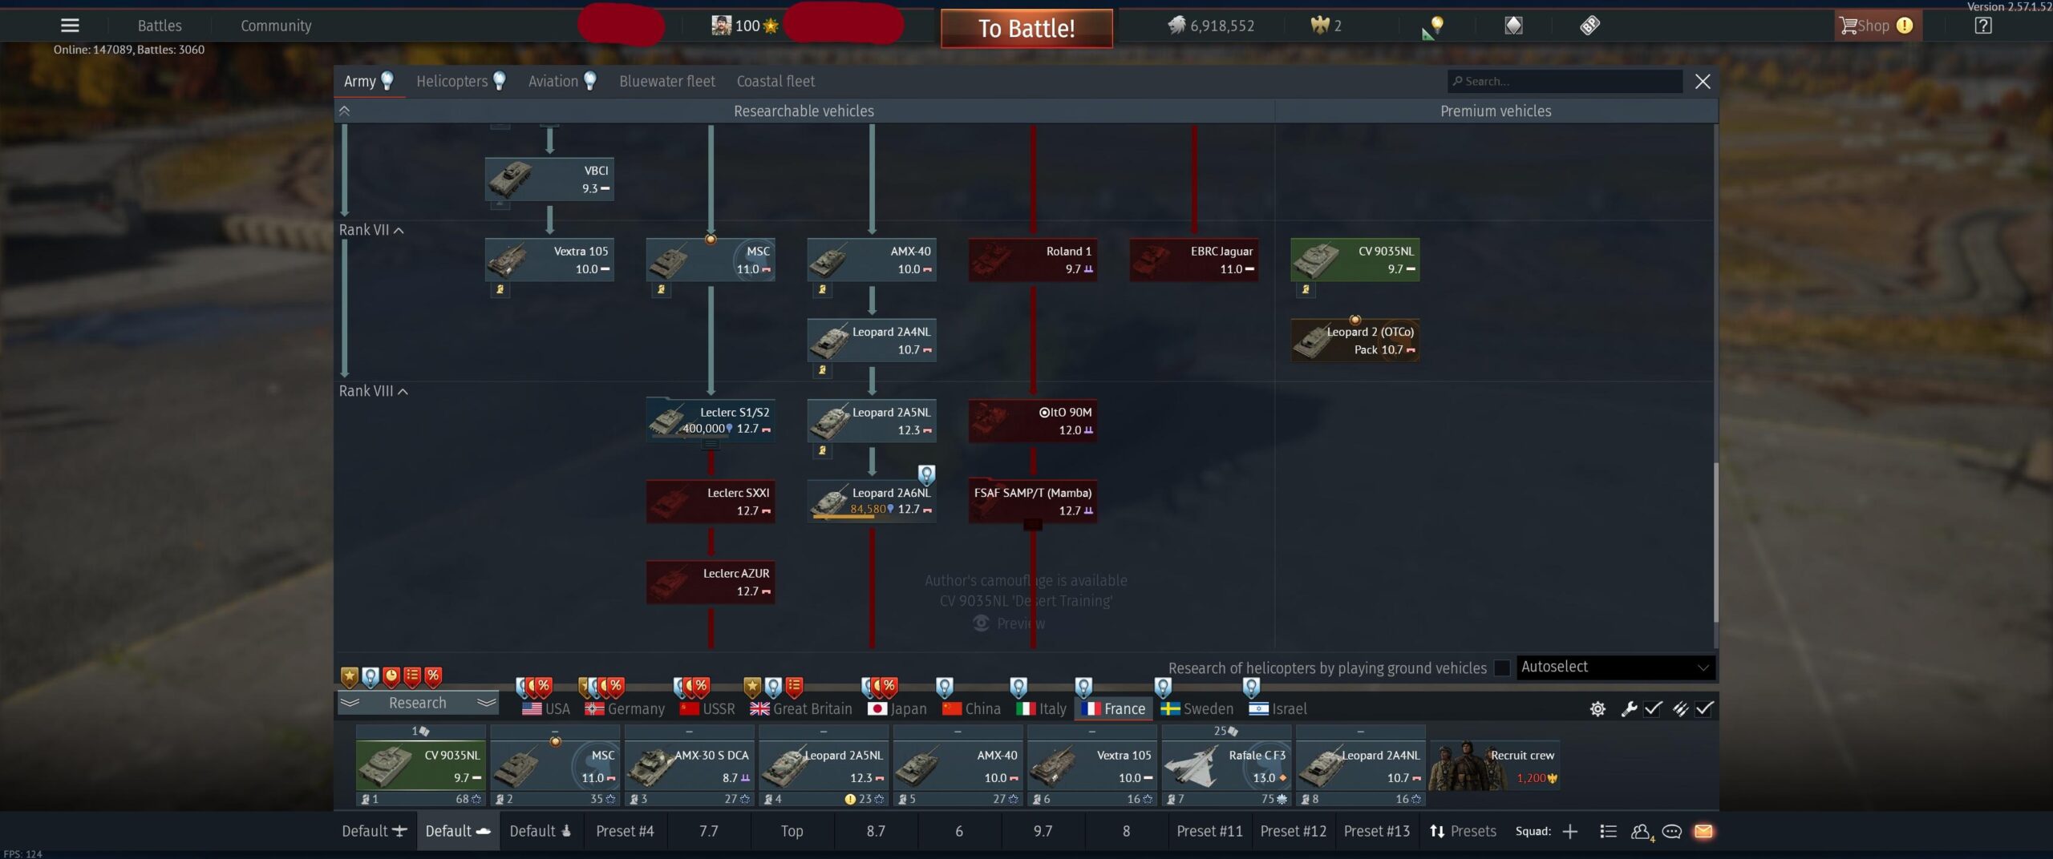This screenshot has width=2053, height=859.
Task: Open the Community menu
Action: pos(276,26)
